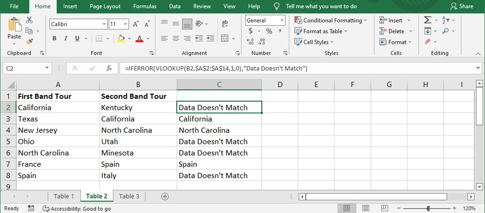Select the Format Painter brush
This screenshot has width=485, height=213.
pyautogui.click(x=29, y=42)
